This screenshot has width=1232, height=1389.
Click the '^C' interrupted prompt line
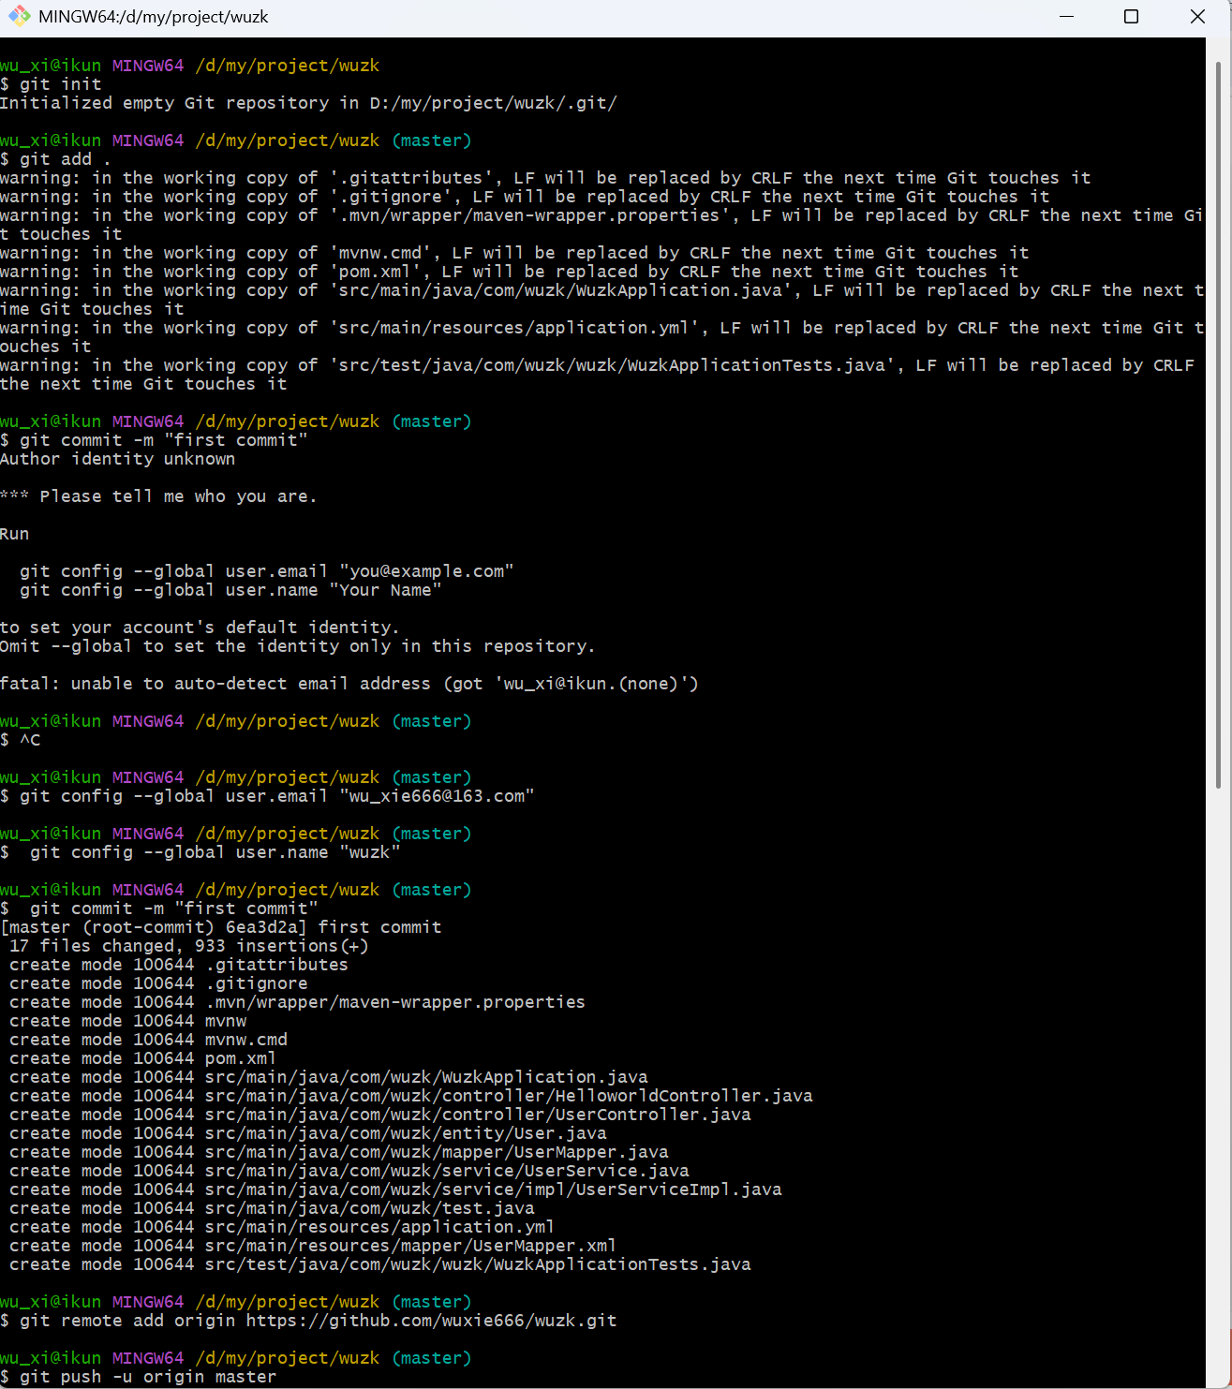coord(21,740)
